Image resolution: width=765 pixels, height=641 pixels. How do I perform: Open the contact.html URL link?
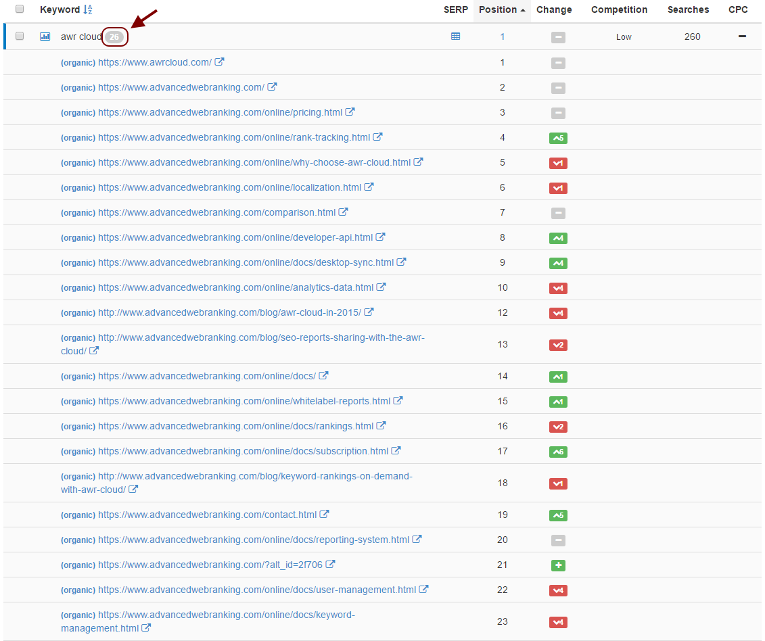point(208,515)
